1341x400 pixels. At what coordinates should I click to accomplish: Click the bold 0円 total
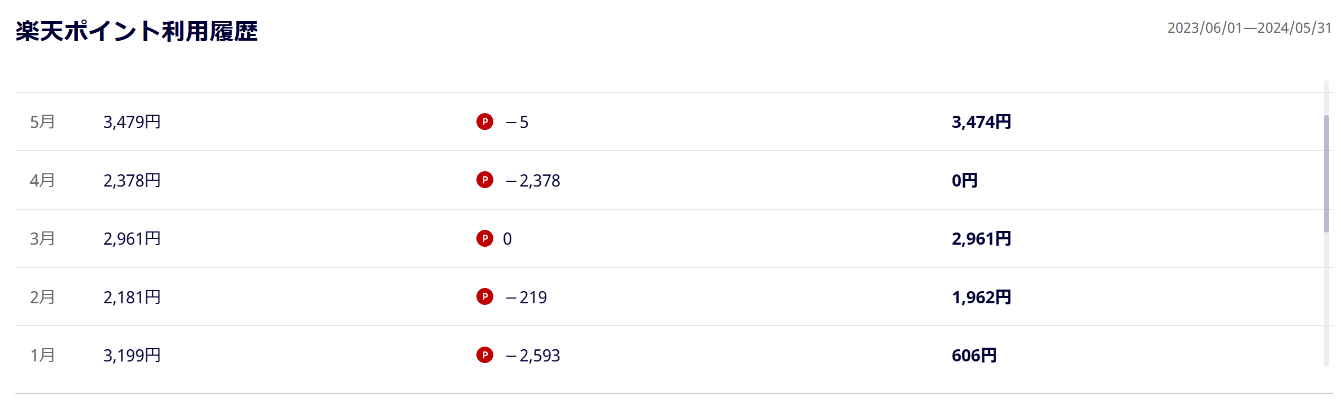pyautogui.click(x=964, y=181)
